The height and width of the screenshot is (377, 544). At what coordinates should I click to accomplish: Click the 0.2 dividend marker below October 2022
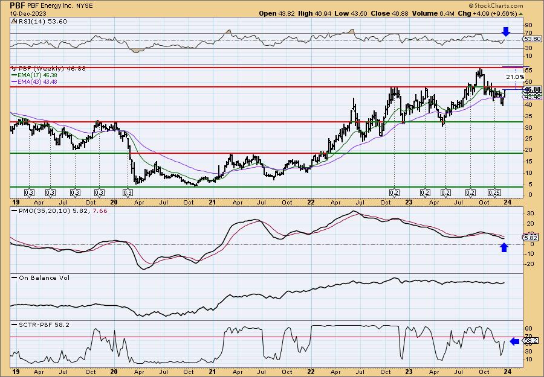click(x=394, y=192)
